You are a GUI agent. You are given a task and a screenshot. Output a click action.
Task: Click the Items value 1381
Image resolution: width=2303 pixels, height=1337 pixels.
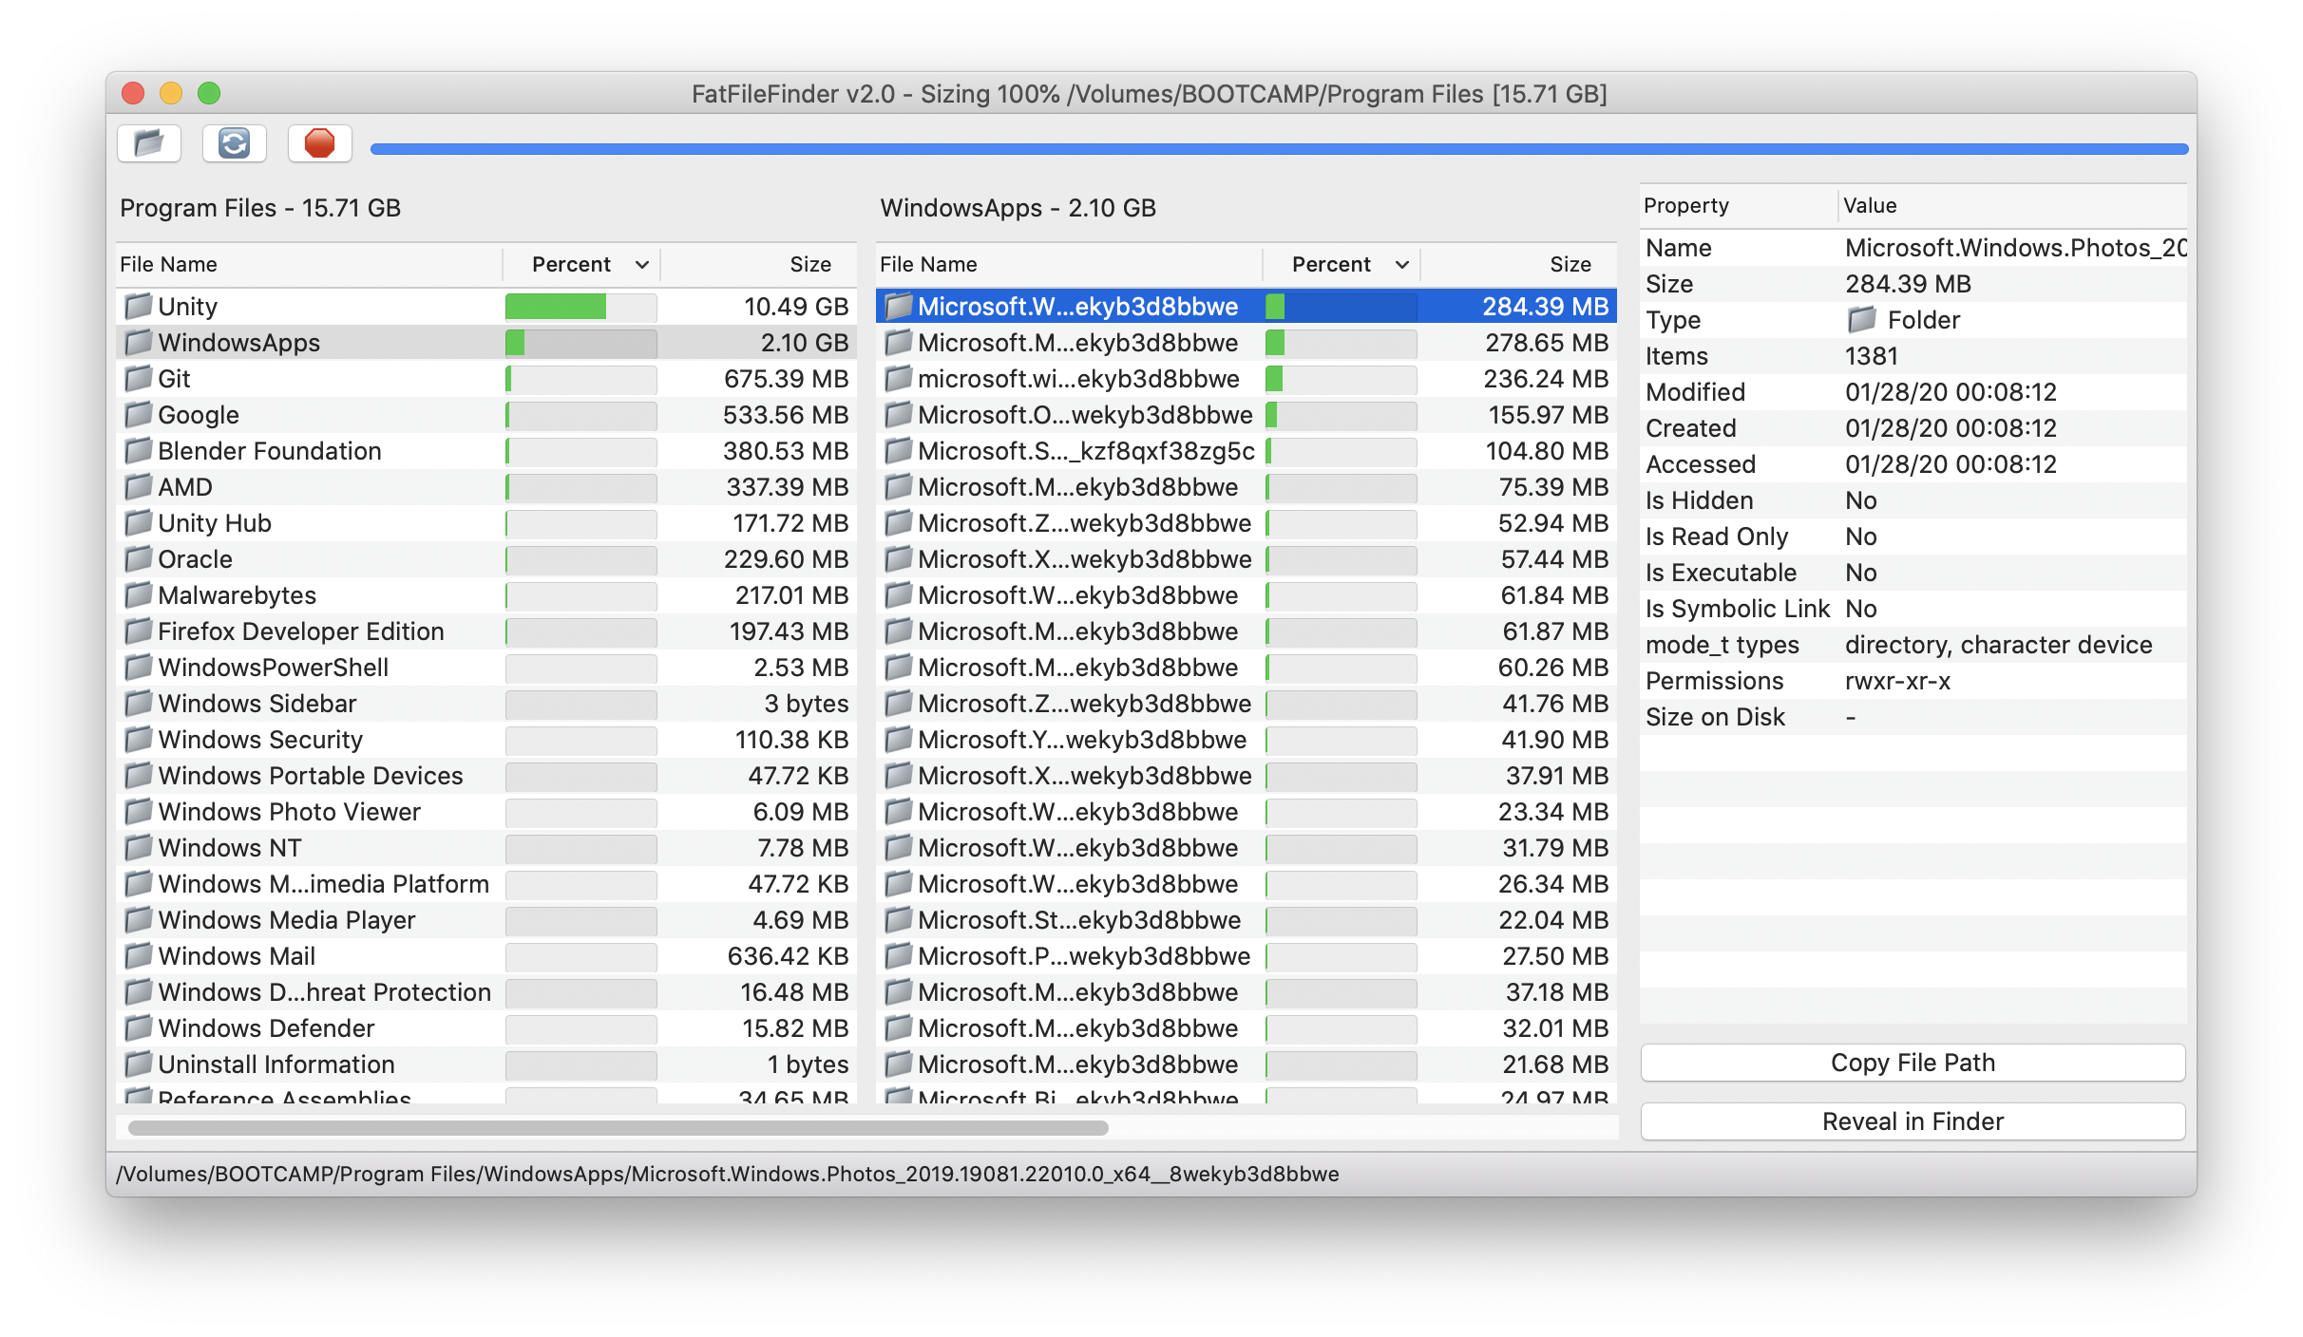(x=1871, y=355)
